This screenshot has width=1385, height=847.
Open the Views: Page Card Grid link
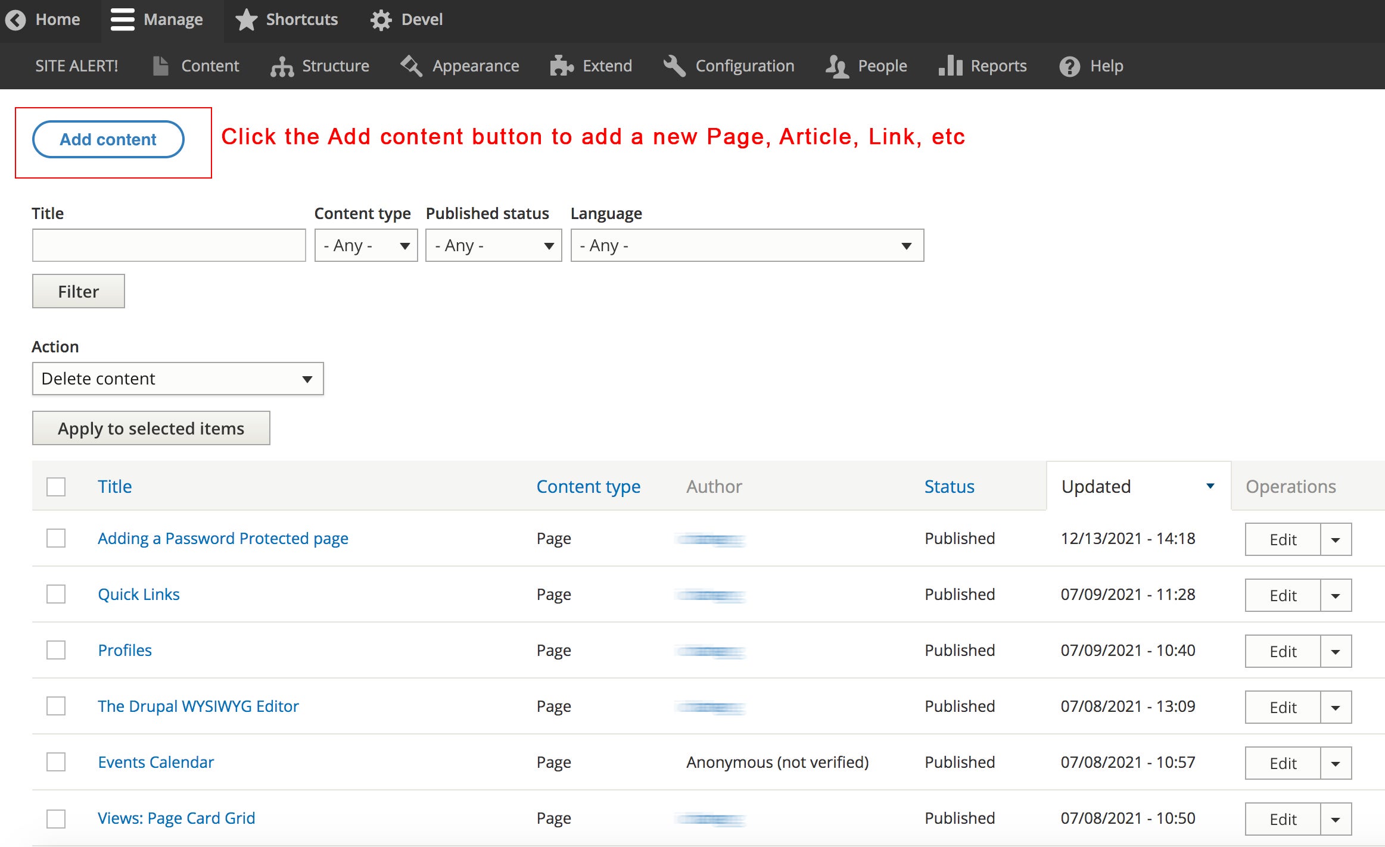tap(176, 818)
